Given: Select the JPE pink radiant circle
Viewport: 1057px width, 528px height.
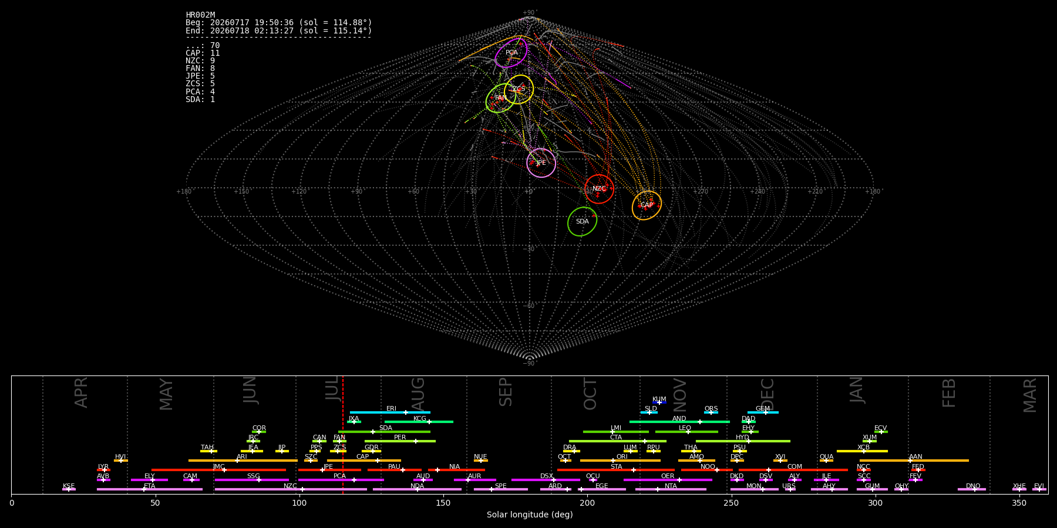Looking at the screenshot, I should (x=541, y=163).
